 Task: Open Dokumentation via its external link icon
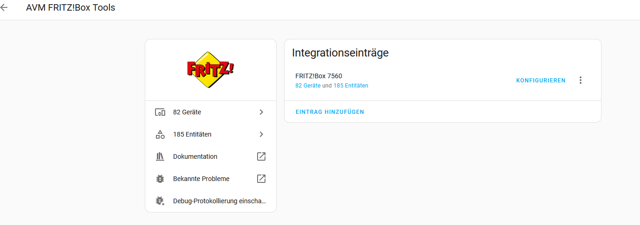tap(261, 156)
